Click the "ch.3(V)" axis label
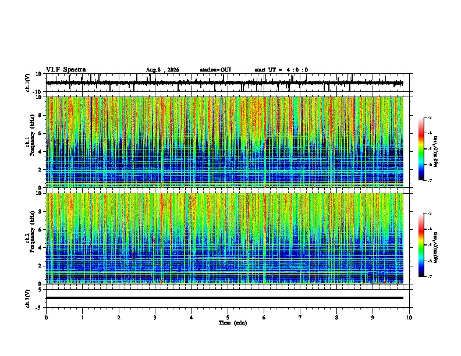 coord(28,298)
